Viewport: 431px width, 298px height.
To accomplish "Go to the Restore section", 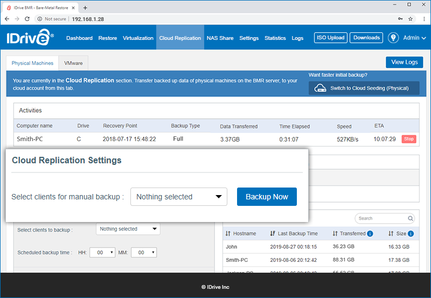I will [x=108, y=38].
